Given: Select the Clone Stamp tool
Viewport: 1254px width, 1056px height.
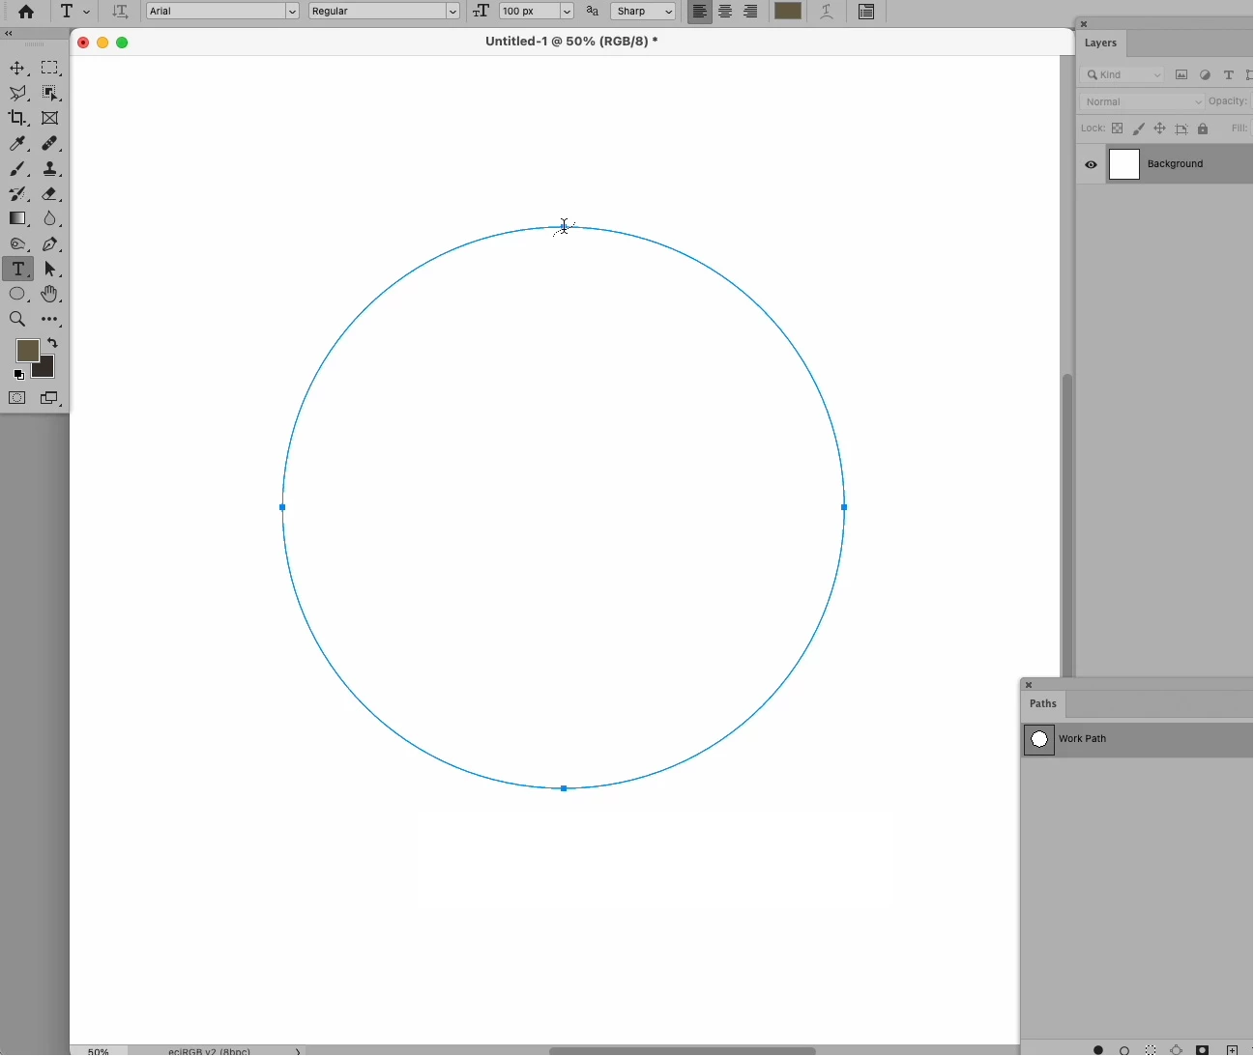Looking at the screenshot, I should tap(50, 169).
